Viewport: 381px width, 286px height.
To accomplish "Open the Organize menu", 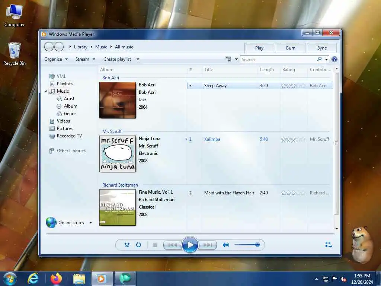I will click(56, 59).
